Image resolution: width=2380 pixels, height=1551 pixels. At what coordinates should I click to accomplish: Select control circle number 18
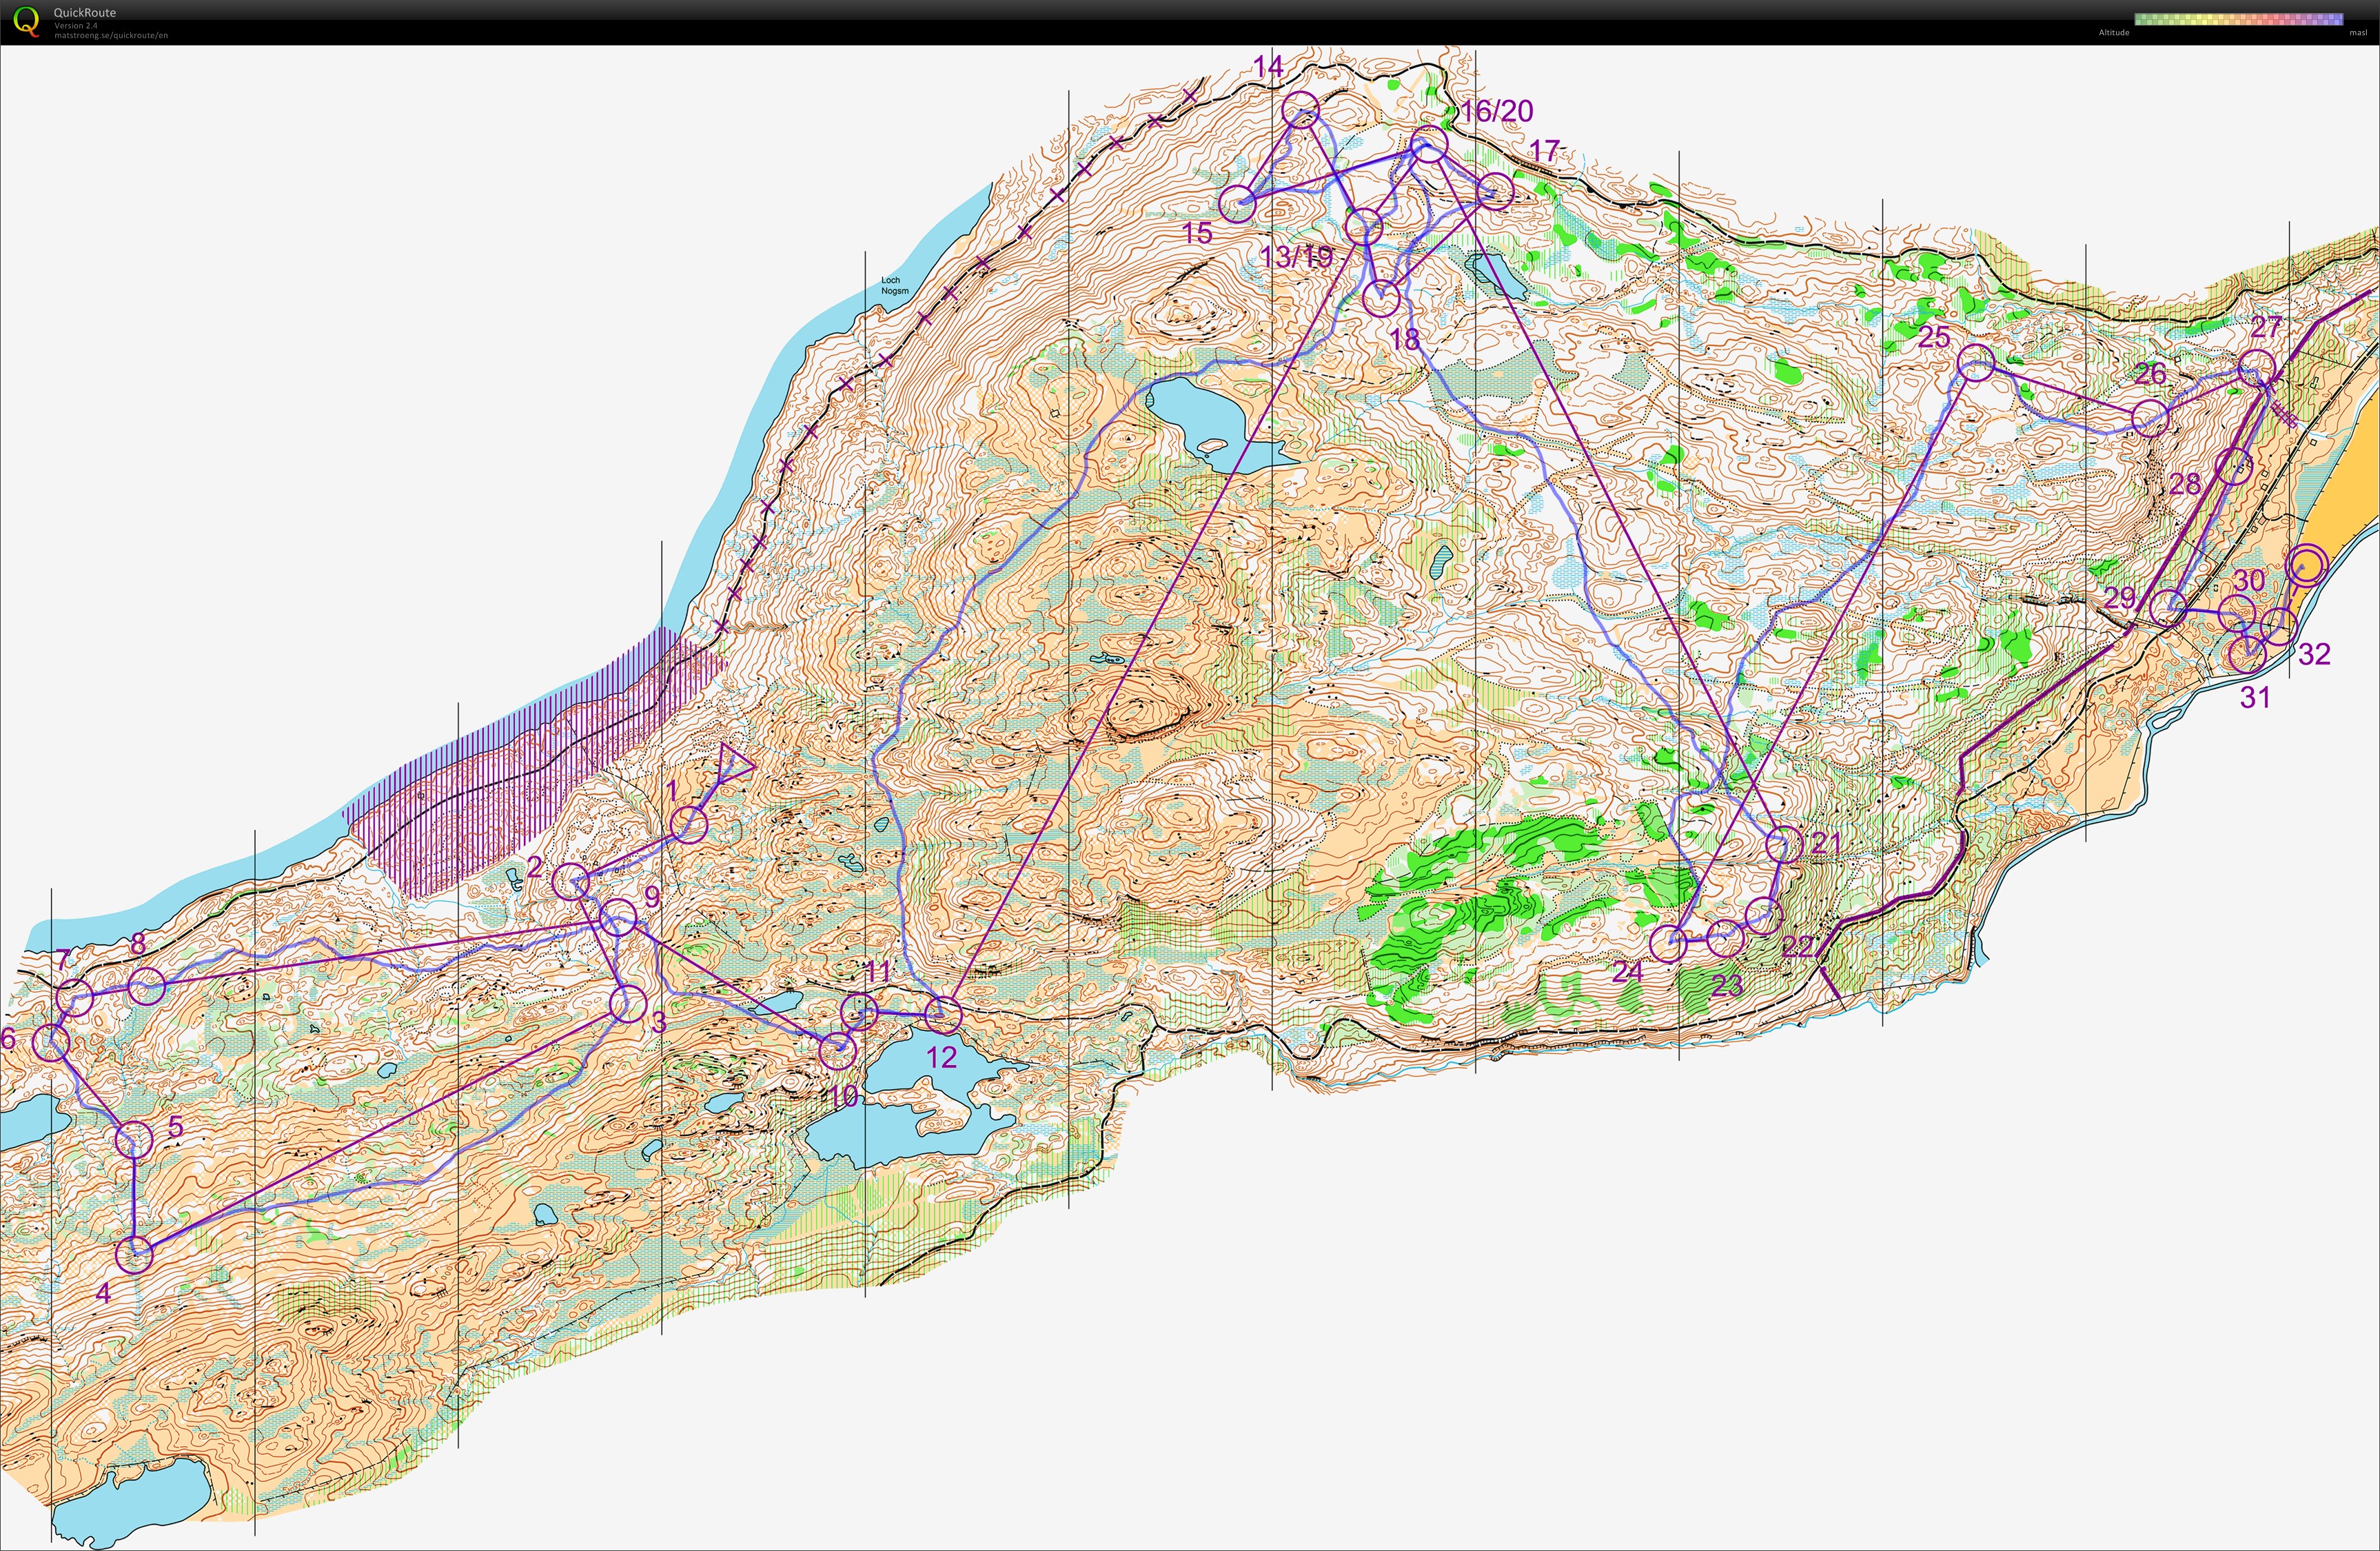[x=1381, y=298]
